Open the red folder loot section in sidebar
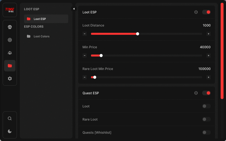 point(10,66)
